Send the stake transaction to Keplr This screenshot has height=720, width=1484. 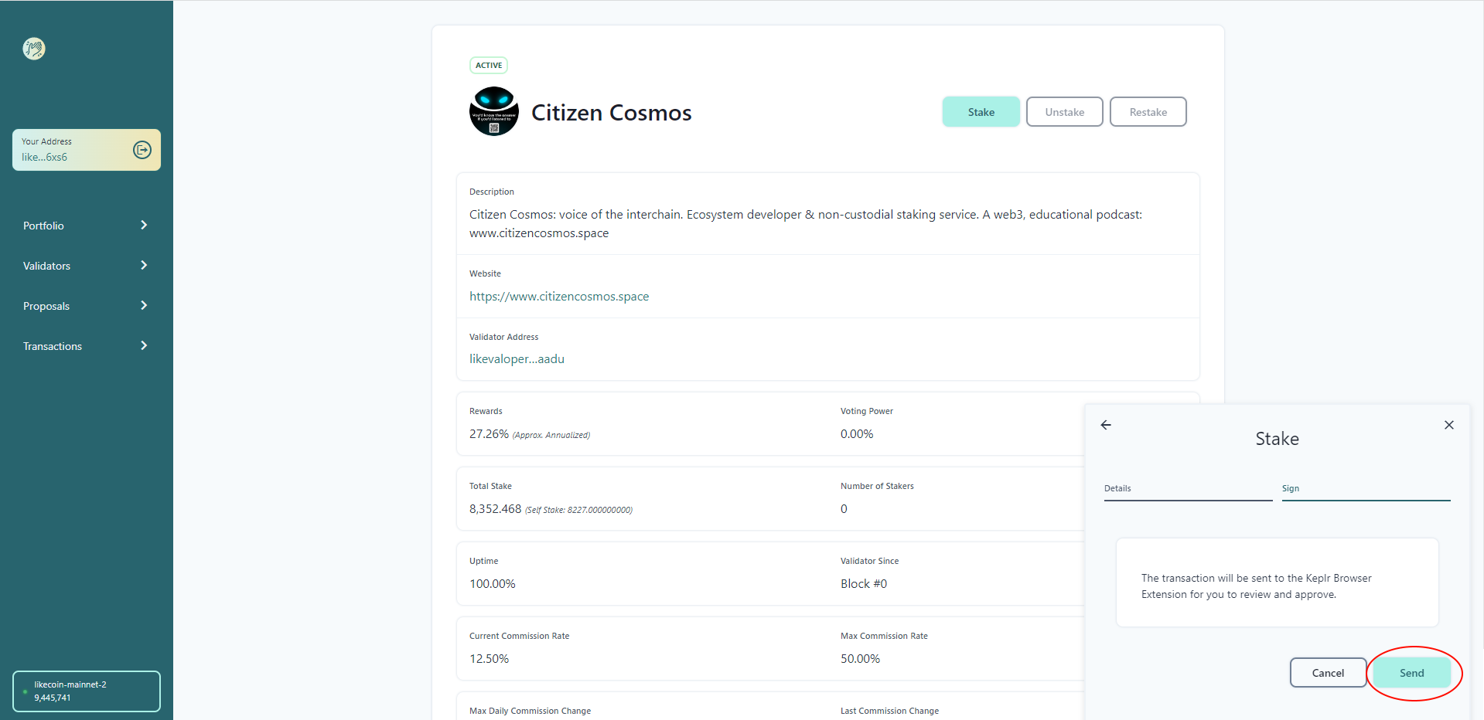1412,673
